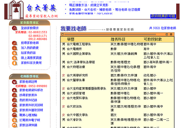Click the 政府就業許可證 button
The image size is (184, 128).
tap(163, 16)
